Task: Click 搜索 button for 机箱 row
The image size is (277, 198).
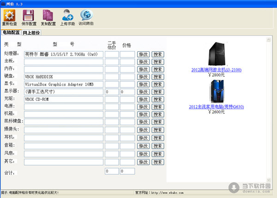Action: [158, 114]
